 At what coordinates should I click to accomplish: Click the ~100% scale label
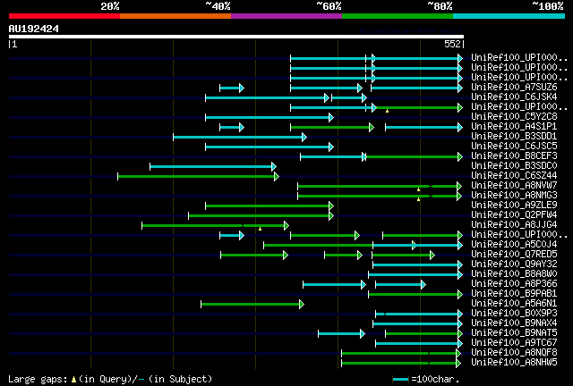click(548, 6)
